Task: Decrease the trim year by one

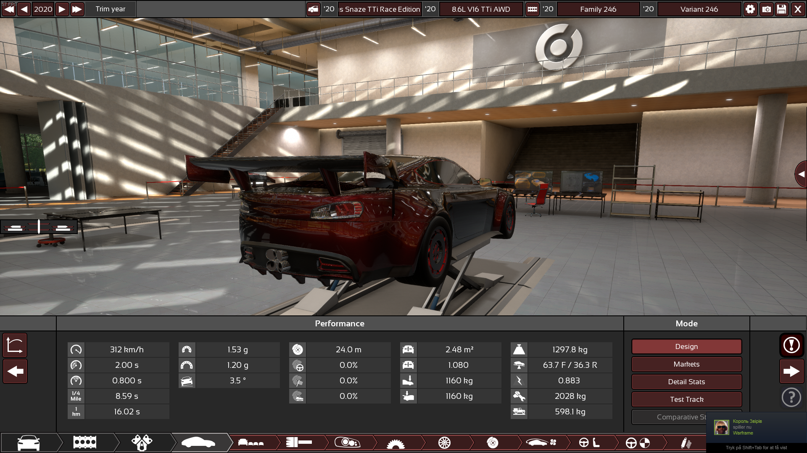Action: [24, 9]
